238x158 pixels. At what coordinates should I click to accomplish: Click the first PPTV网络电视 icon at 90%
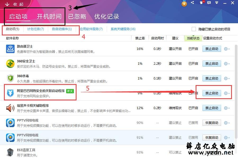pyautogui.click(x=10, y=123)
